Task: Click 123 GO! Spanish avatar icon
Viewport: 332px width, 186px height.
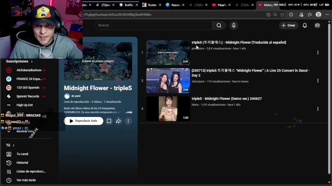Action: (9, 88)
